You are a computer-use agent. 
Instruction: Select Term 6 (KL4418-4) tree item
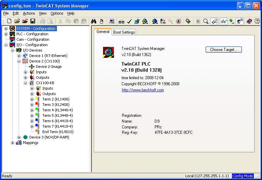57,121
